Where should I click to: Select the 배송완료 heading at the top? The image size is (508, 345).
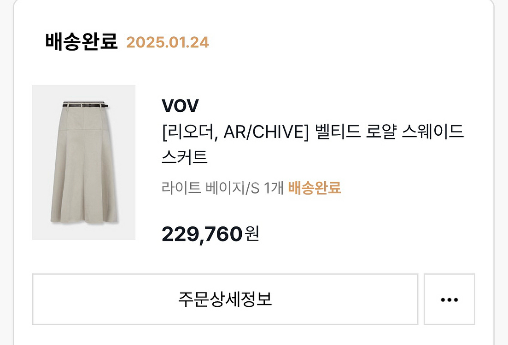point(82,42)
